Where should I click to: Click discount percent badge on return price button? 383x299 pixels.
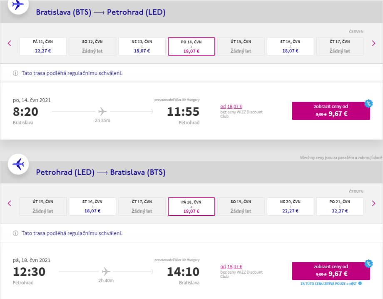point(368,264)
